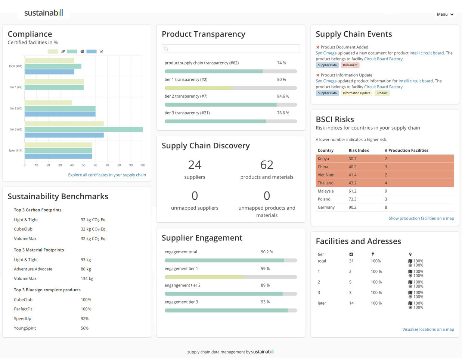The width and height of the screenshot is (462, 358).
Task: Click the people group icon in chart legend
Action: [82, 51]
